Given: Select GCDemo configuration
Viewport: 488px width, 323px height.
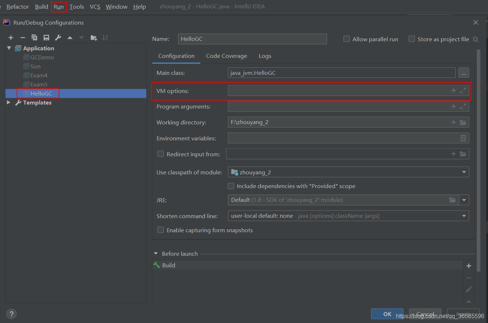Looking at the screenshot, I should (42, 57).
